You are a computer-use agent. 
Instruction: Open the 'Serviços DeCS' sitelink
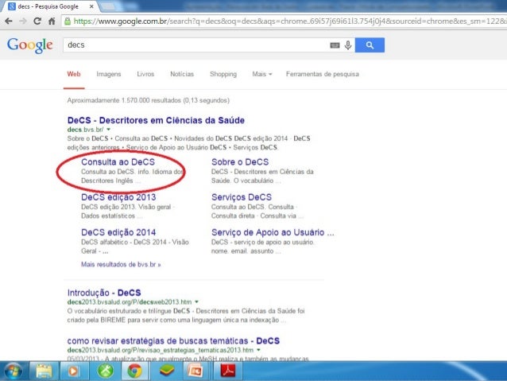242,197
